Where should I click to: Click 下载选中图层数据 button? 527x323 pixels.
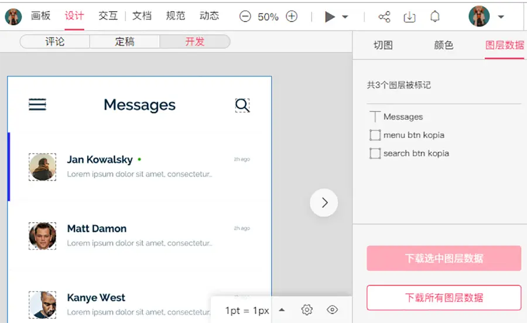pos(444,259)
